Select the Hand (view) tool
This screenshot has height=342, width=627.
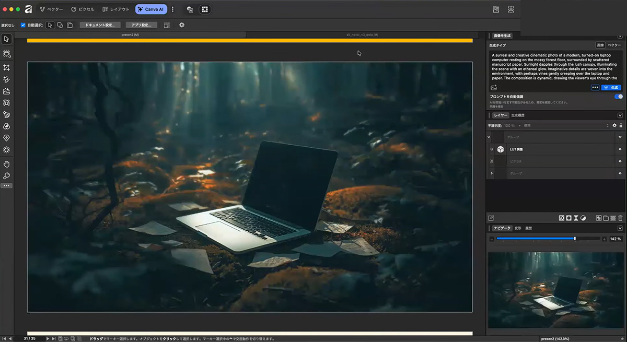point(6,164)
